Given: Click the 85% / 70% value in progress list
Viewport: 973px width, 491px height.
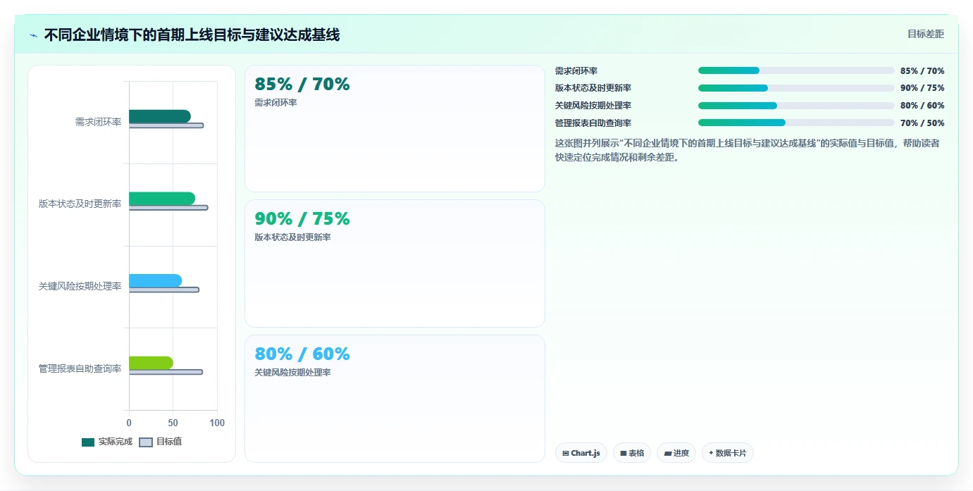Looking at the screenshot, I should pyautogui.click(x=922, y=71).
